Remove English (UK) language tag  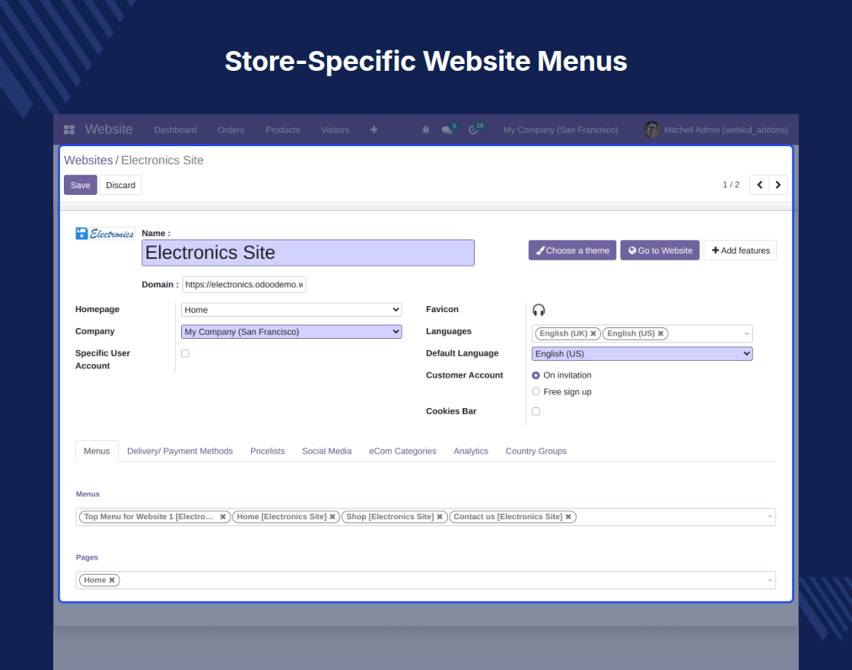tap(593, 333)
